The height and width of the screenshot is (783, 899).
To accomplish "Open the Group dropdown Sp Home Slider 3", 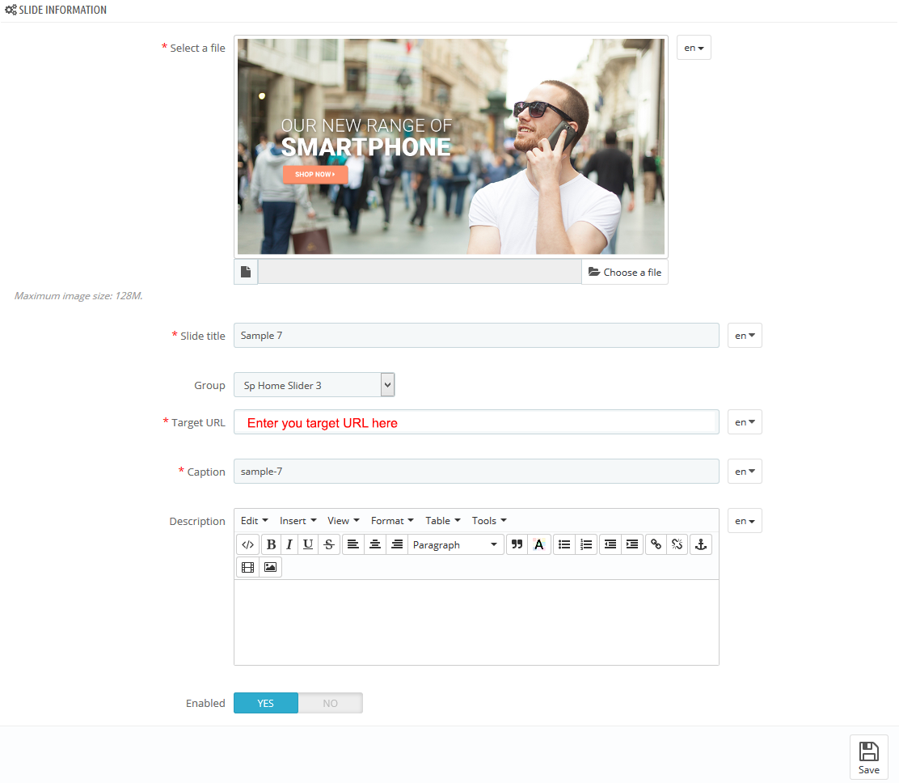I will pyautogui.click(x=314, y=386).
